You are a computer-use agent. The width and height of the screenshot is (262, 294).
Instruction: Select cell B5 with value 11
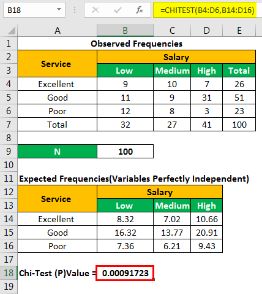click(x=125, y=98)
